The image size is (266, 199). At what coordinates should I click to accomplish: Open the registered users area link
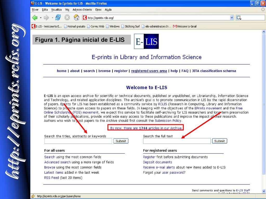pos(149,71)
